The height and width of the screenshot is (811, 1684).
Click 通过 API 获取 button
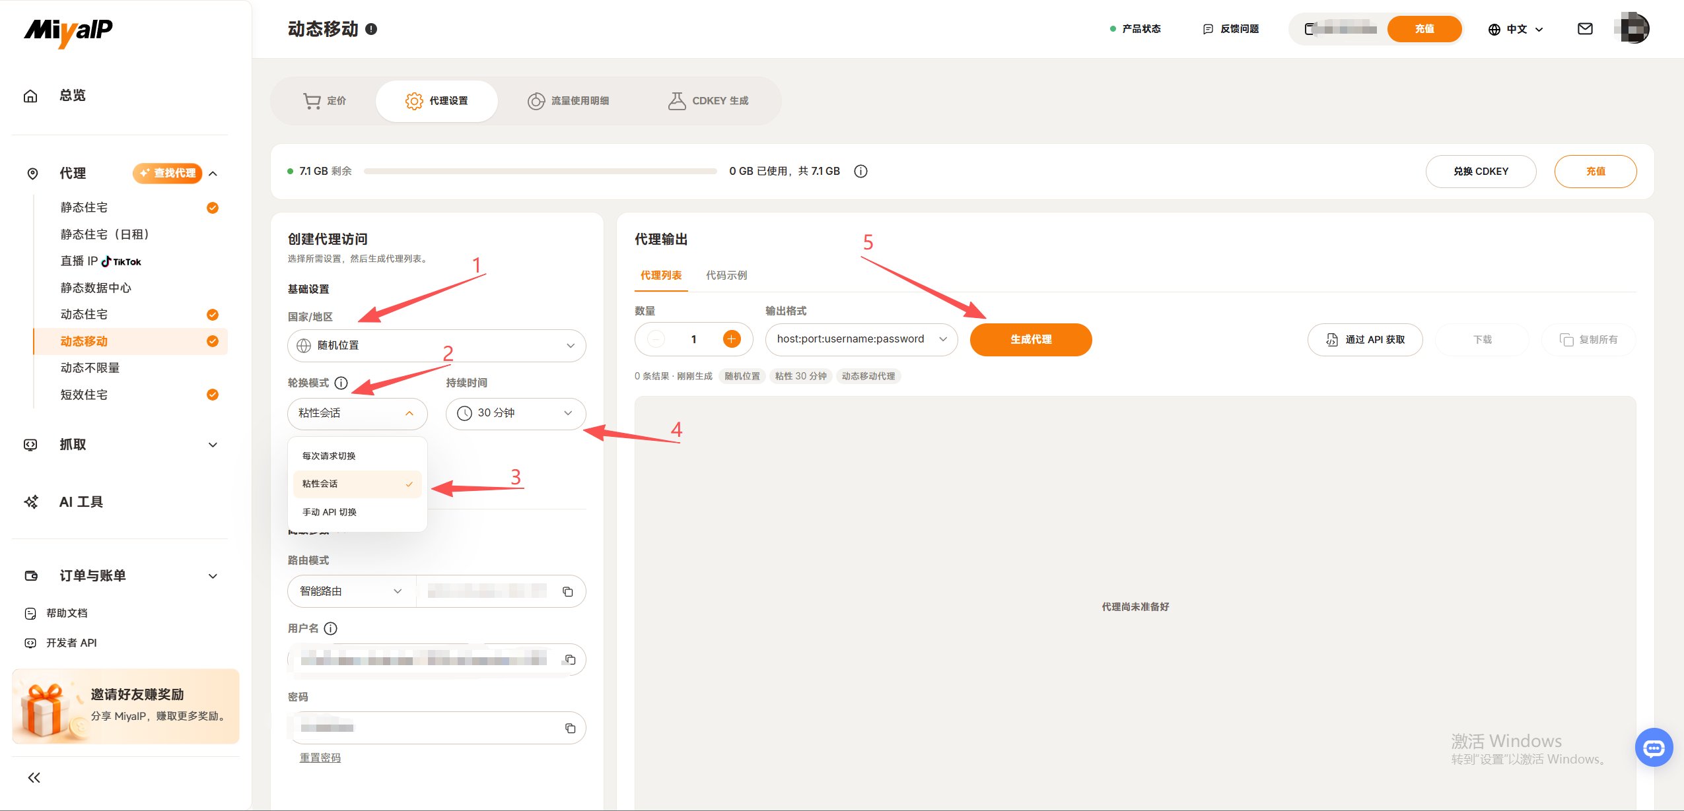pyautogui.click(x=1365, y=339)
